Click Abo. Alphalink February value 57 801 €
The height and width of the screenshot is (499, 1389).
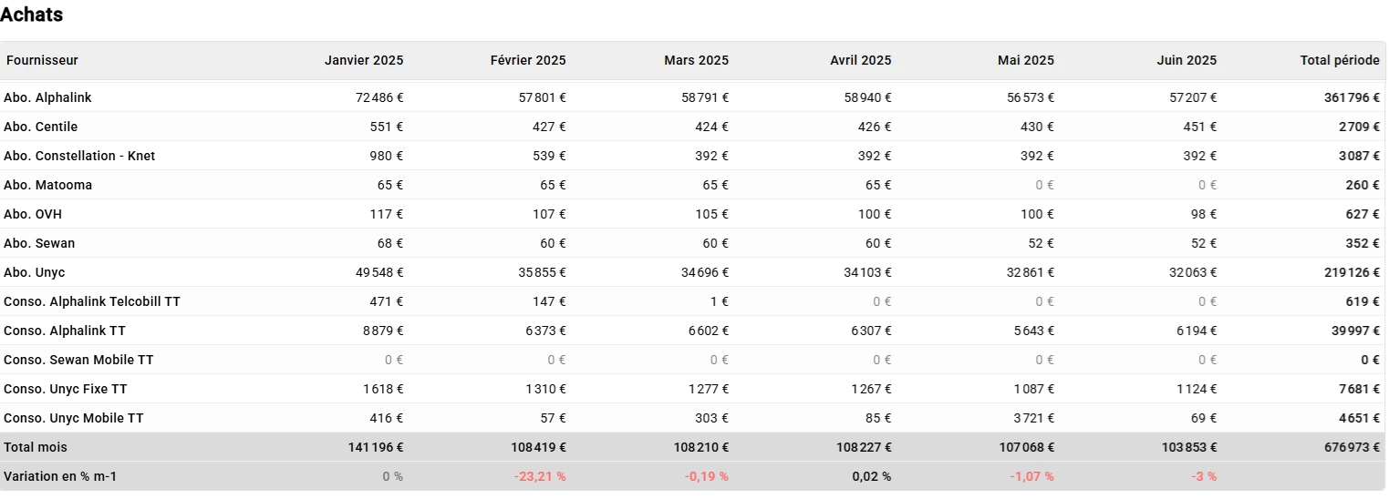[x=543, y=97]
